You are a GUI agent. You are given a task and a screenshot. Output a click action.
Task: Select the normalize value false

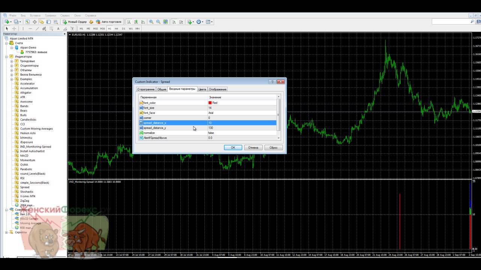pos(211,133)
